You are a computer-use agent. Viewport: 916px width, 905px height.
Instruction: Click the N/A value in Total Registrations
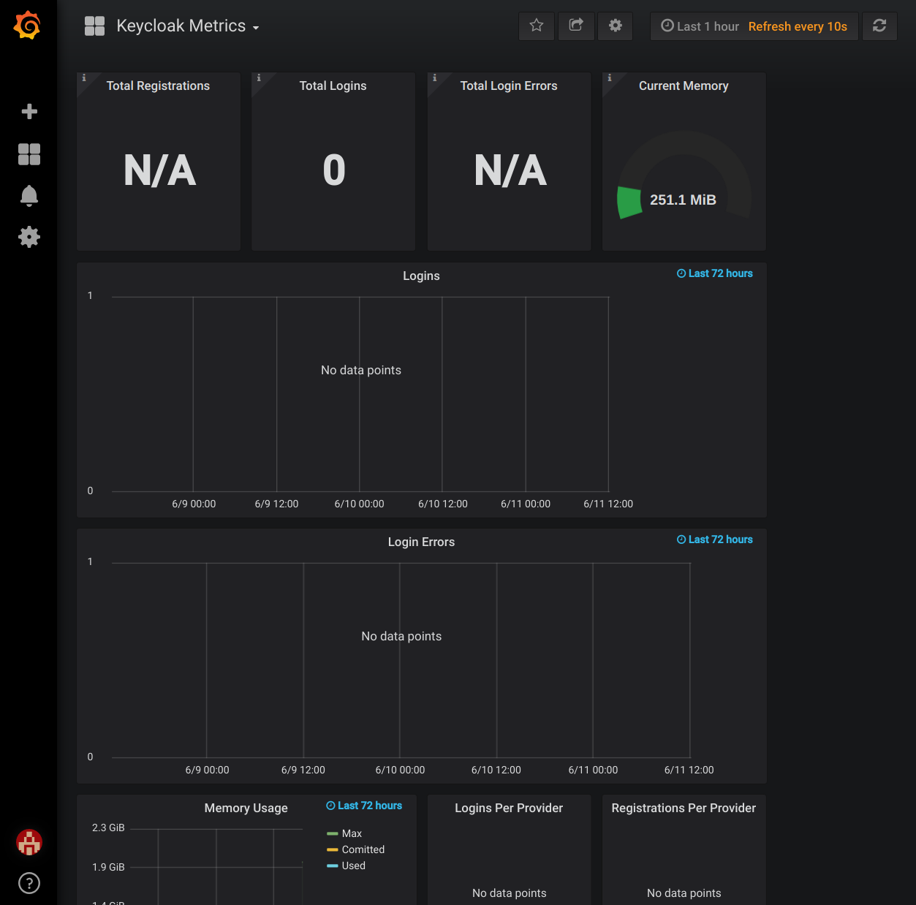(x=159, y=170)
